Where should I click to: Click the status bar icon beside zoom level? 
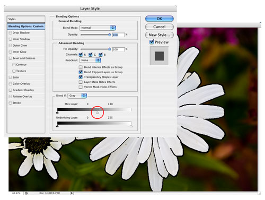[26, 193]
